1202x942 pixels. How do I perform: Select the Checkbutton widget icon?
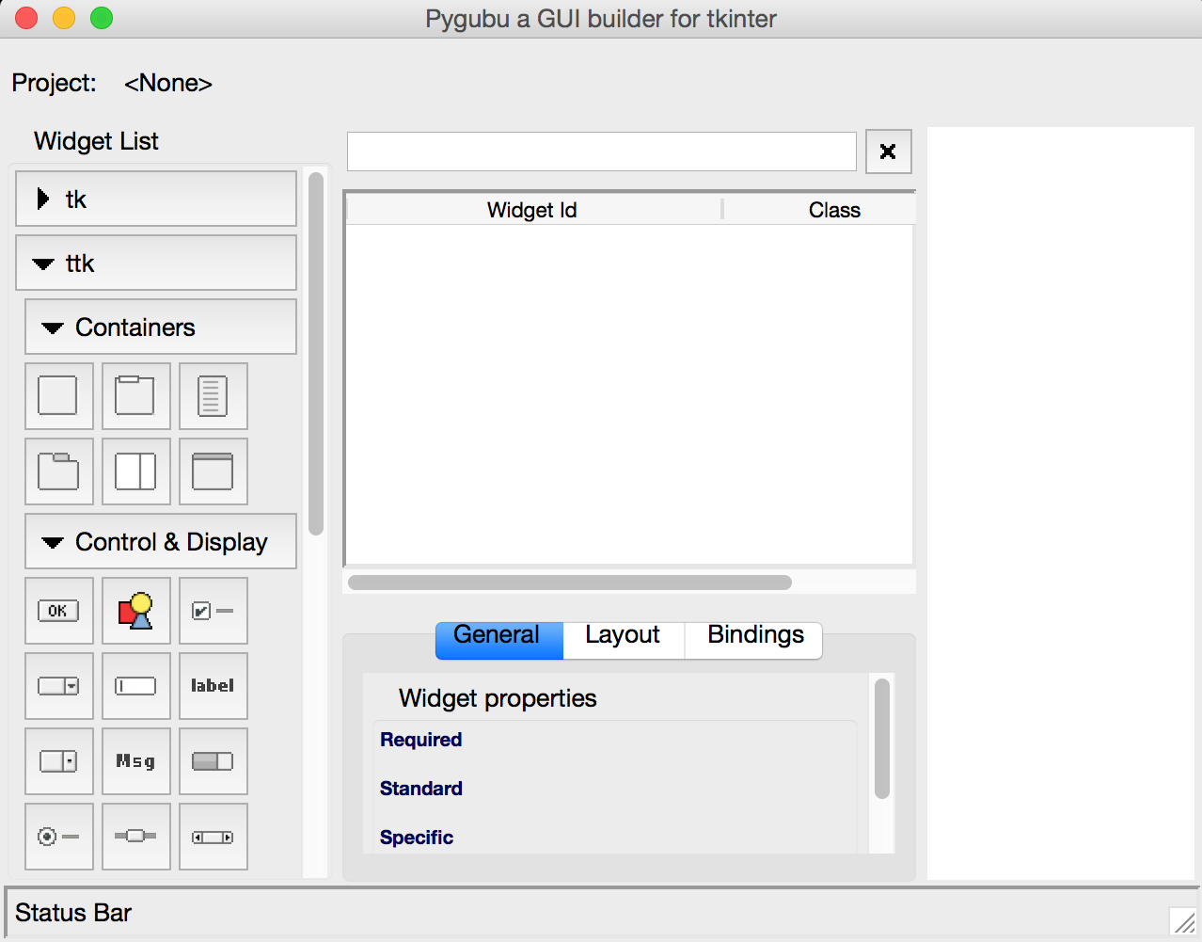(213, 611)
